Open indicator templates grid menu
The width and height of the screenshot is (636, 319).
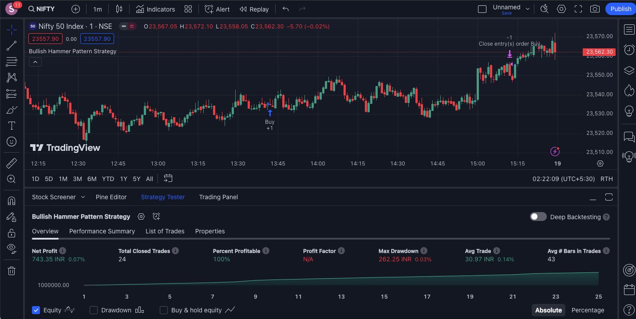click(x=188, y=9)
